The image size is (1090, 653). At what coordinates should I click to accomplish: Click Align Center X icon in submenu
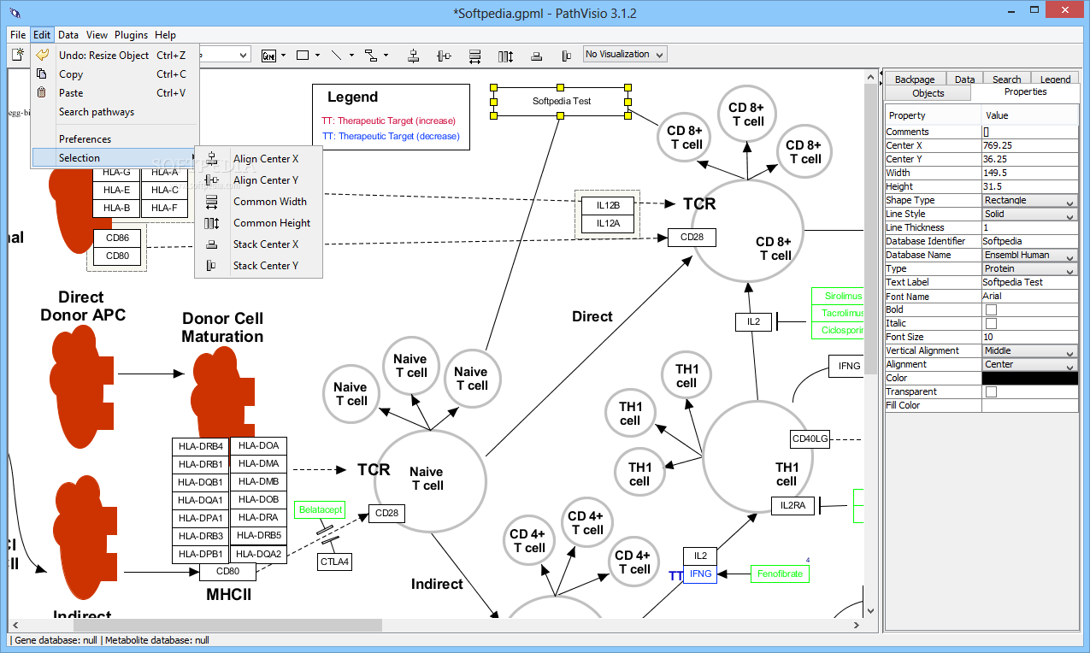(211, 158)
